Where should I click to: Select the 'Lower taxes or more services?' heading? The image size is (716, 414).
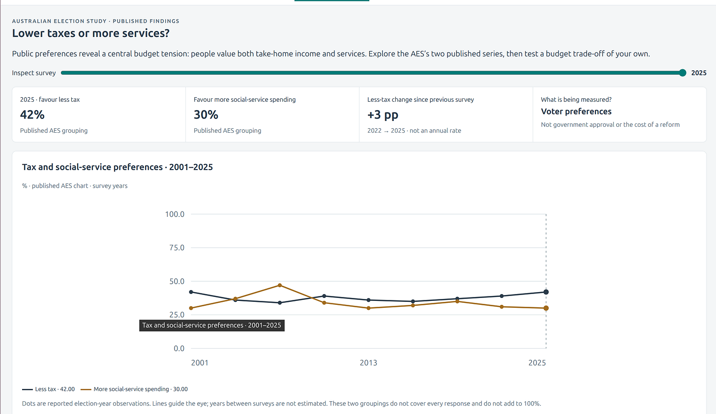pyautogui.click(x=91, y=33)
